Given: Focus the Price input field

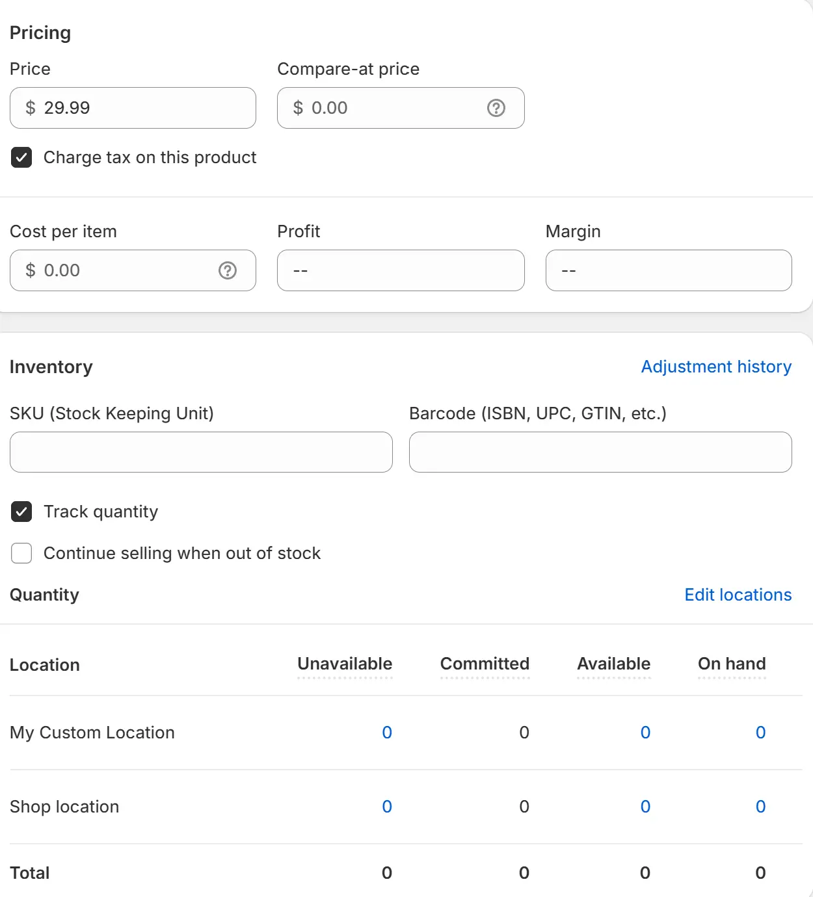Looking at the screenshot, I should (133, 108).
